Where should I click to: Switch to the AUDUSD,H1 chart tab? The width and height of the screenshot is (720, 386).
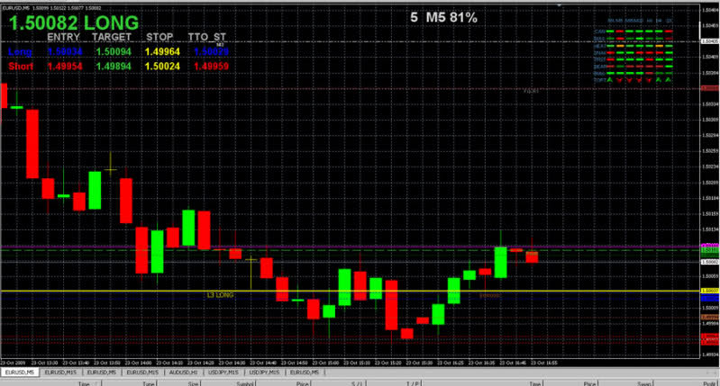pos(183,373)
